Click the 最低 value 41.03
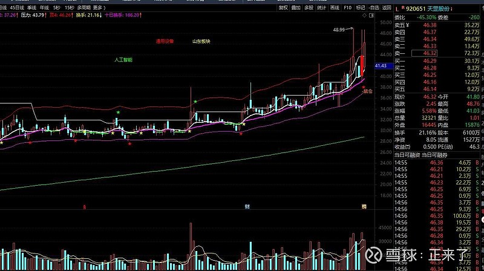 [x=473, y=111]
